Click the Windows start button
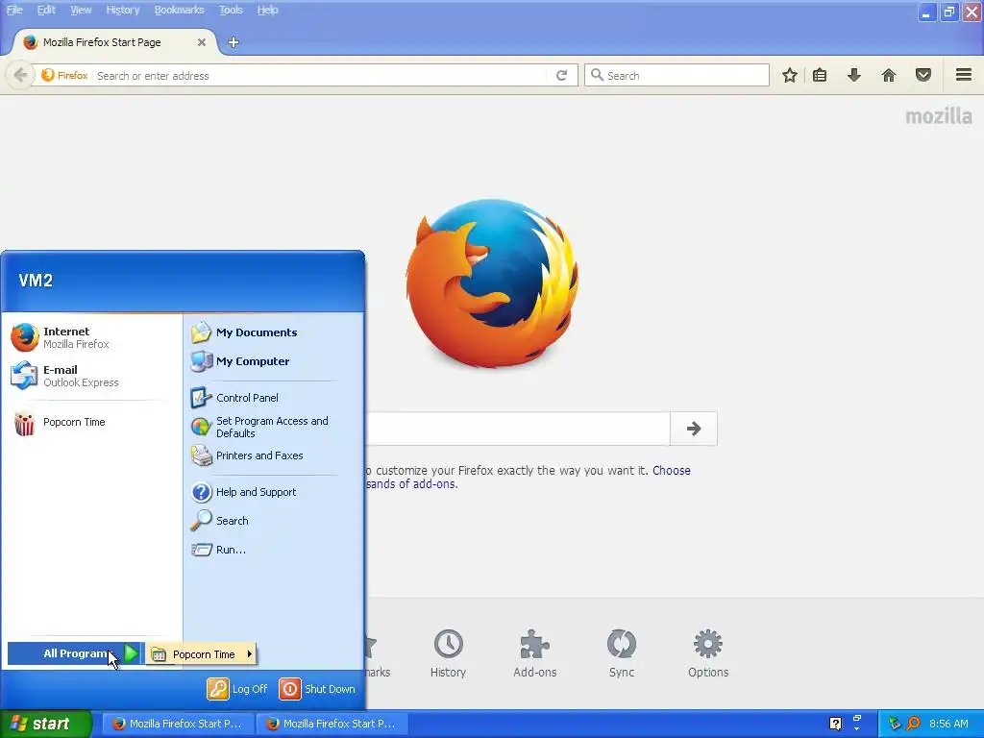The image size is (984, 738). click(45, 724)
